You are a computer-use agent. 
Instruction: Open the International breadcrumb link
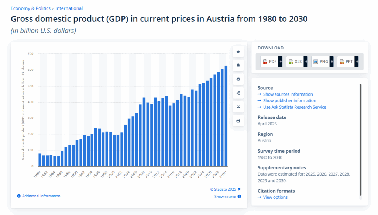coord(69,8)
